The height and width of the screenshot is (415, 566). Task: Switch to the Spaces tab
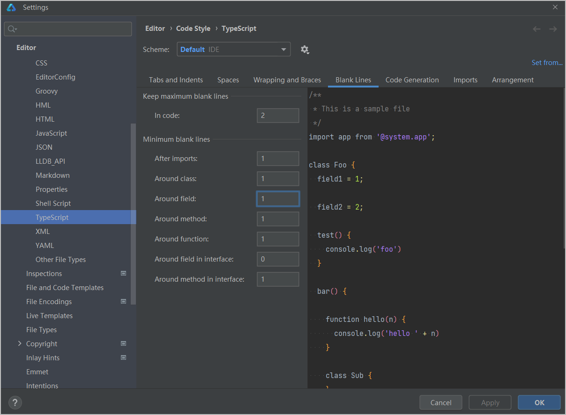pyautogui.click(x=228, y=80)
